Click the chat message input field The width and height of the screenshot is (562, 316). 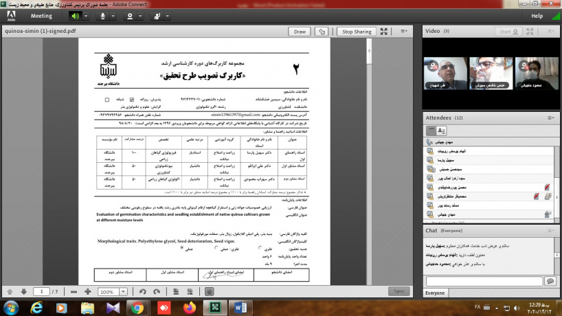(x=483, y=282)
